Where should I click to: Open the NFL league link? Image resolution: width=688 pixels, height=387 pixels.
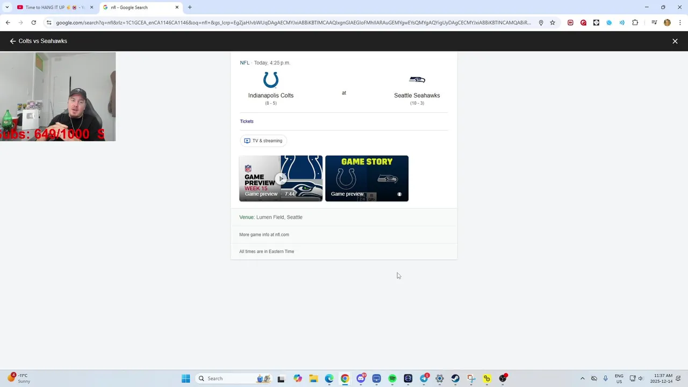pyautogui.click(x=245, y=63)
